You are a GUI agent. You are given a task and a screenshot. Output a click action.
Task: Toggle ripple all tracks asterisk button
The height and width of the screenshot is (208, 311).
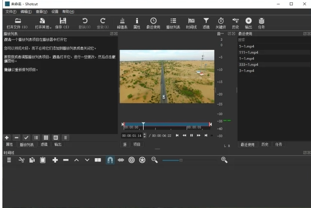[142, 160]
